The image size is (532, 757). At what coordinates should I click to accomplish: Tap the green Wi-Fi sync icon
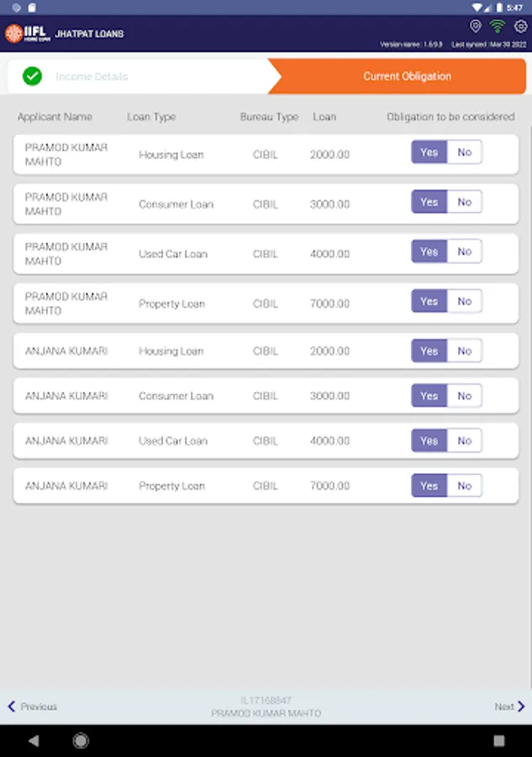498,27
